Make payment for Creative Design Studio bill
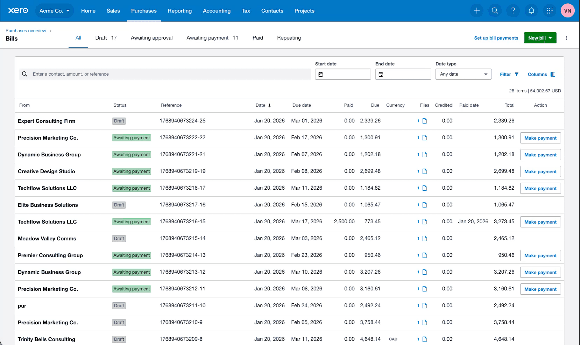This screenshot has width=580, height=345. [x=540, y=172]
